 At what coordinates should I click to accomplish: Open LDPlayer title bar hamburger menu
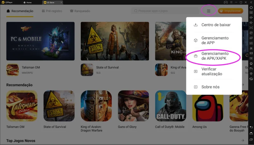(231, 2)
